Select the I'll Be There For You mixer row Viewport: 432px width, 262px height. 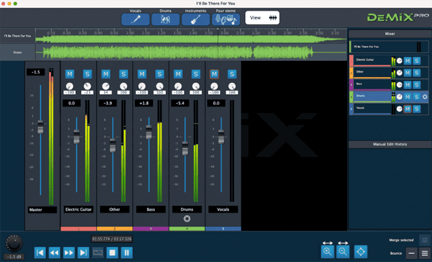(389, 47)
